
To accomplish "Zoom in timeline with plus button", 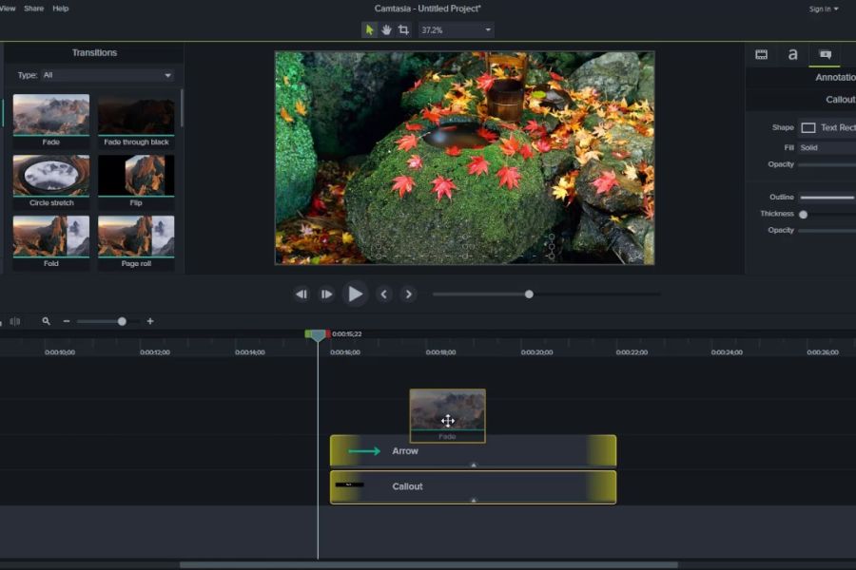I will pyautogui.click(x=150, y=322).
